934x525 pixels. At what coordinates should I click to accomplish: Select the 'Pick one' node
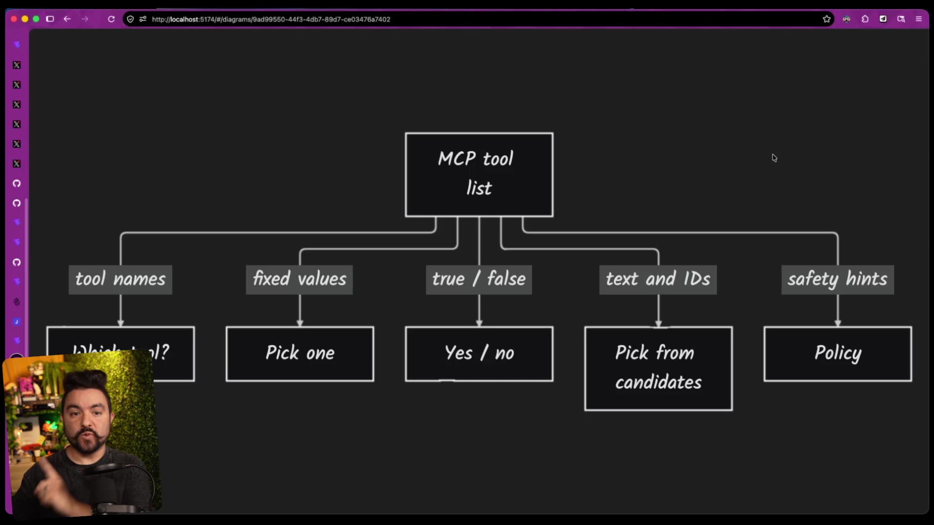[x=300, y=354]
